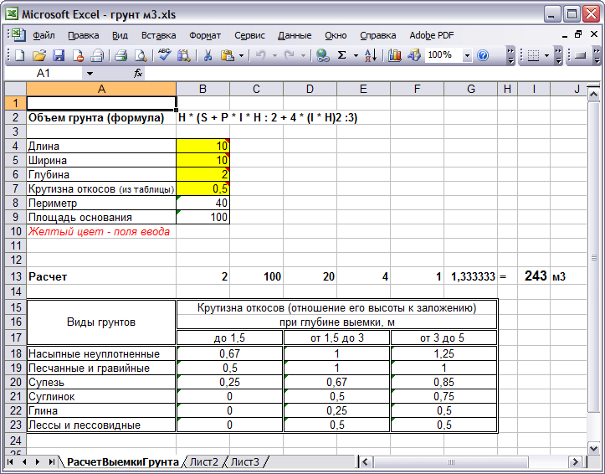Image resolution: width=605 pixels, height=474 pixels.
Task: Open Excel Help question mark icon
Action: click(x=483, y=55)
